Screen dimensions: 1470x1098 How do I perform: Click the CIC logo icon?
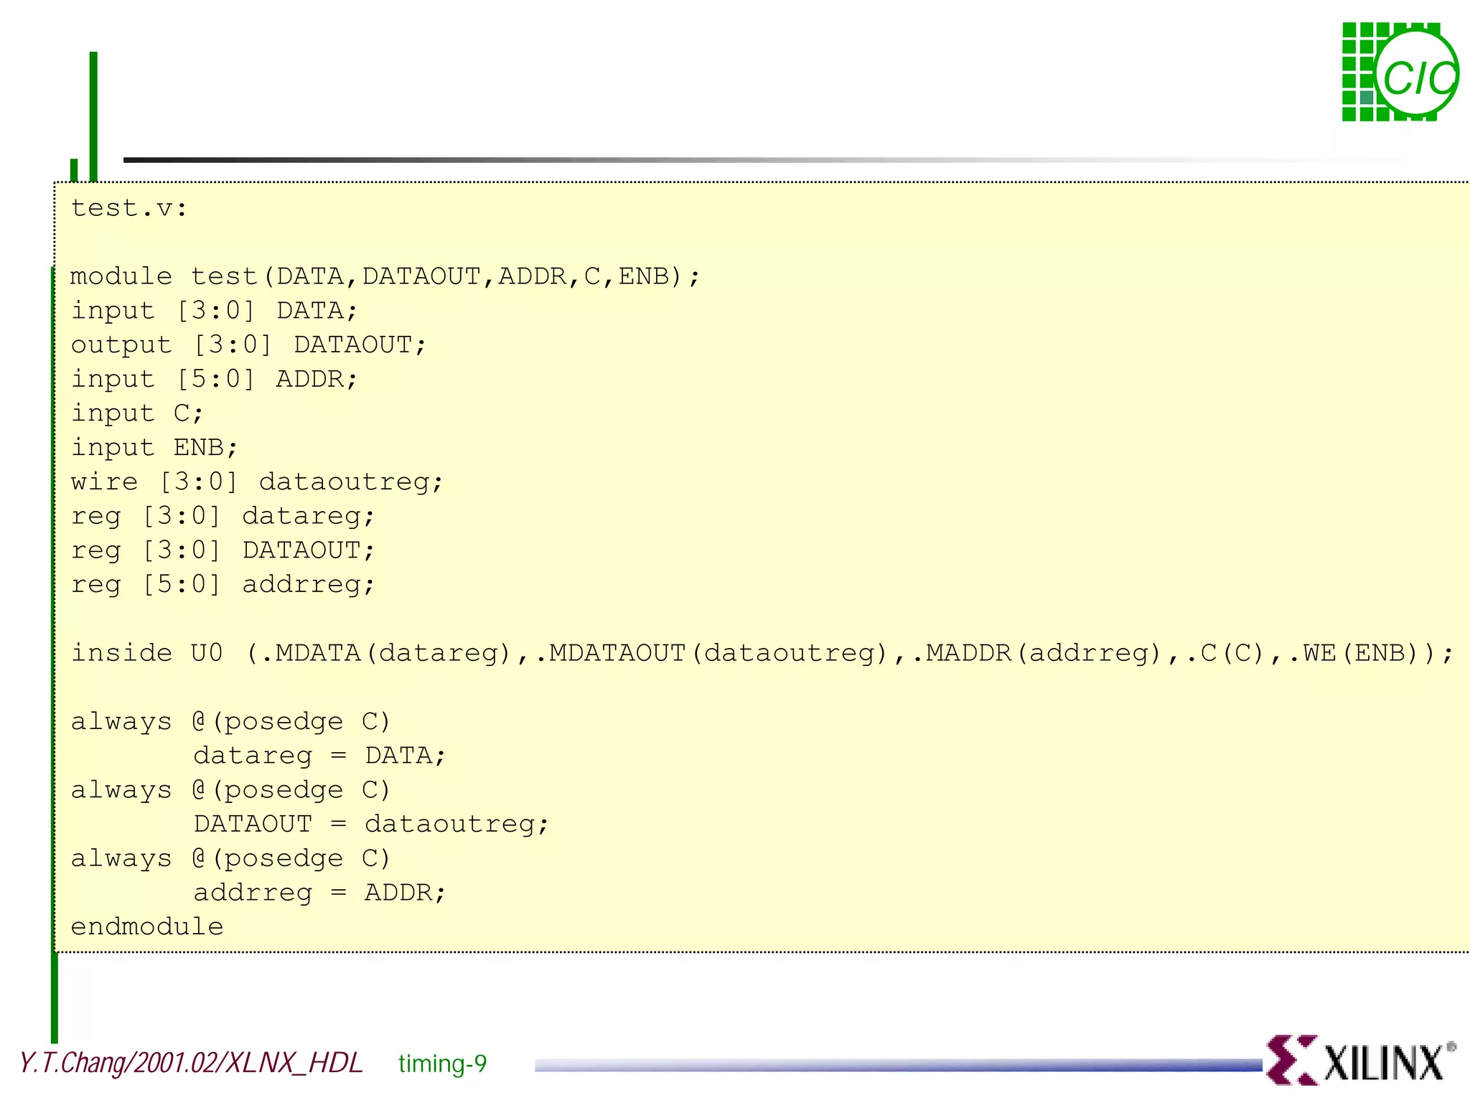tap(1400, 72)
